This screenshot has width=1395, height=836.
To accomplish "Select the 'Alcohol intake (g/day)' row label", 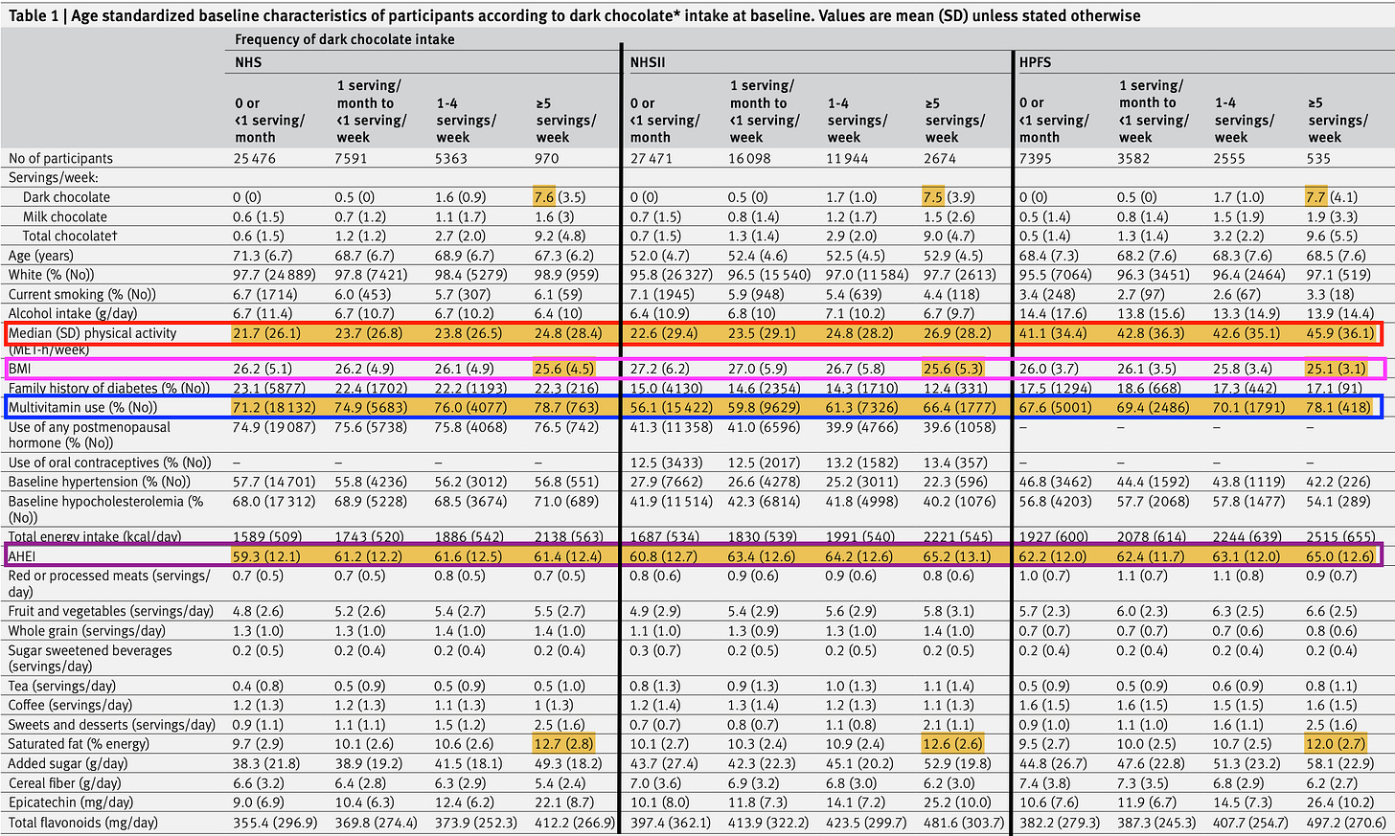I will pyautogui.click(x=73, y=313).
